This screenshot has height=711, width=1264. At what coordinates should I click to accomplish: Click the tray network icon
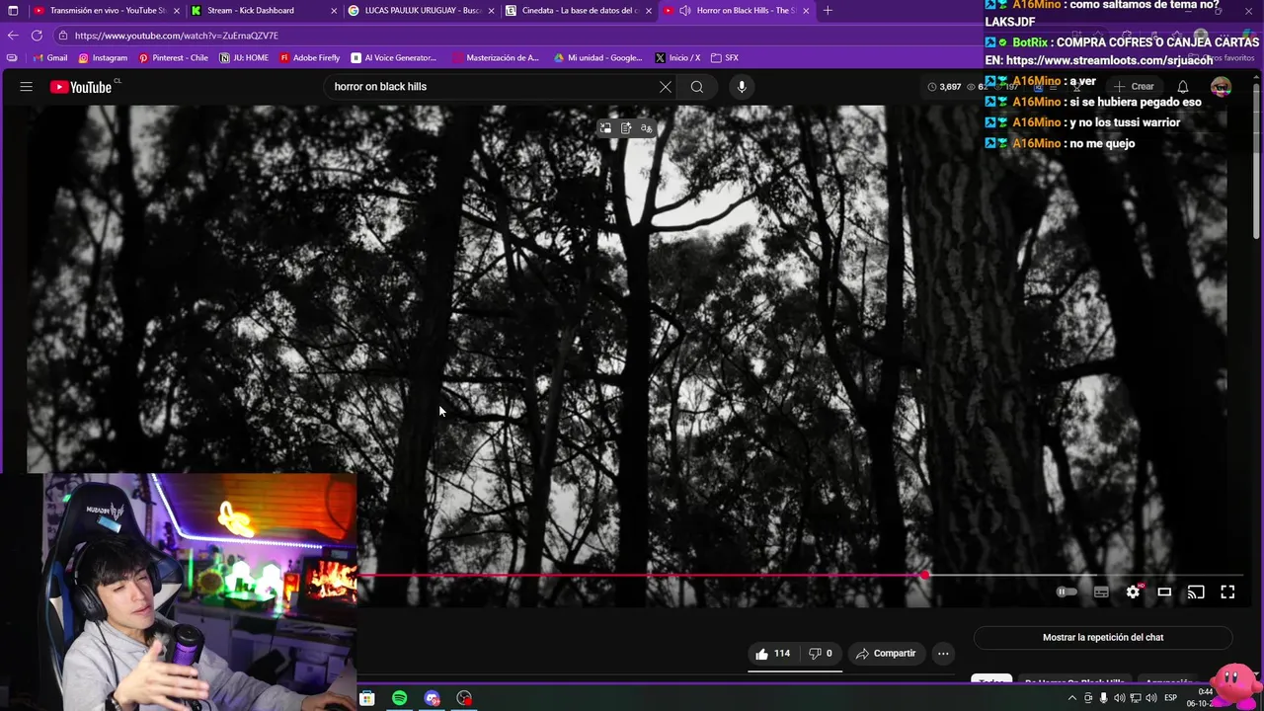tap(1135, 698)
